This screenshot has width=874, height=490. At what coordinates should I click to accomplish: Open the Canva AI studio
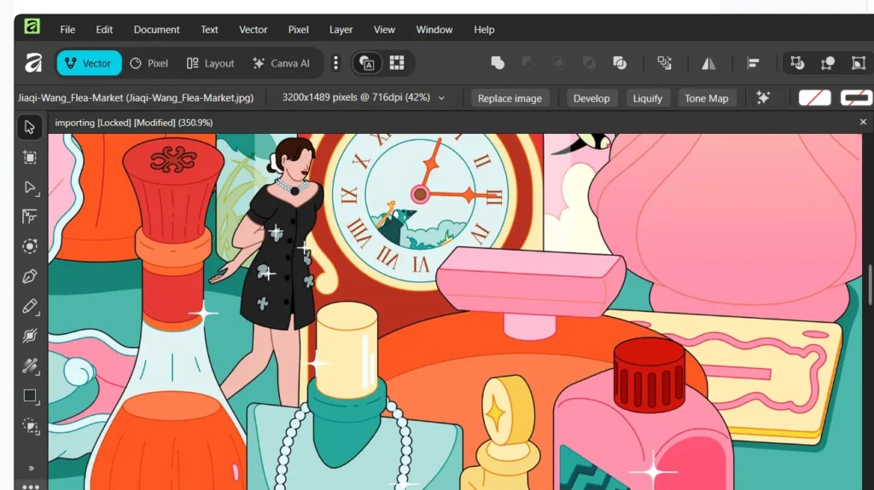(282, 63)
